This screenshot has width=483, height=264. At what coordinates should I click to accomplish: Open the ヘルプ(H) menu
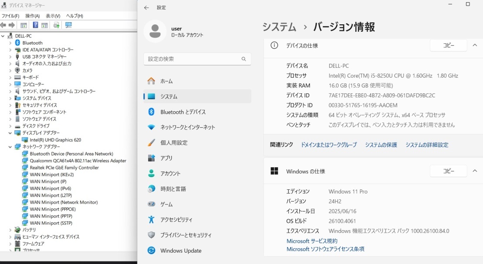click(74, 16)
